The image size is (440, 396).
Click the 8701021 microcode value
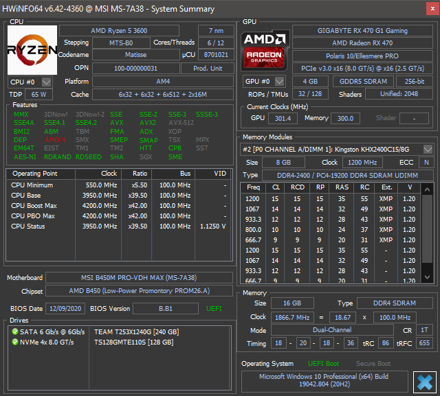tap(216, 55)
